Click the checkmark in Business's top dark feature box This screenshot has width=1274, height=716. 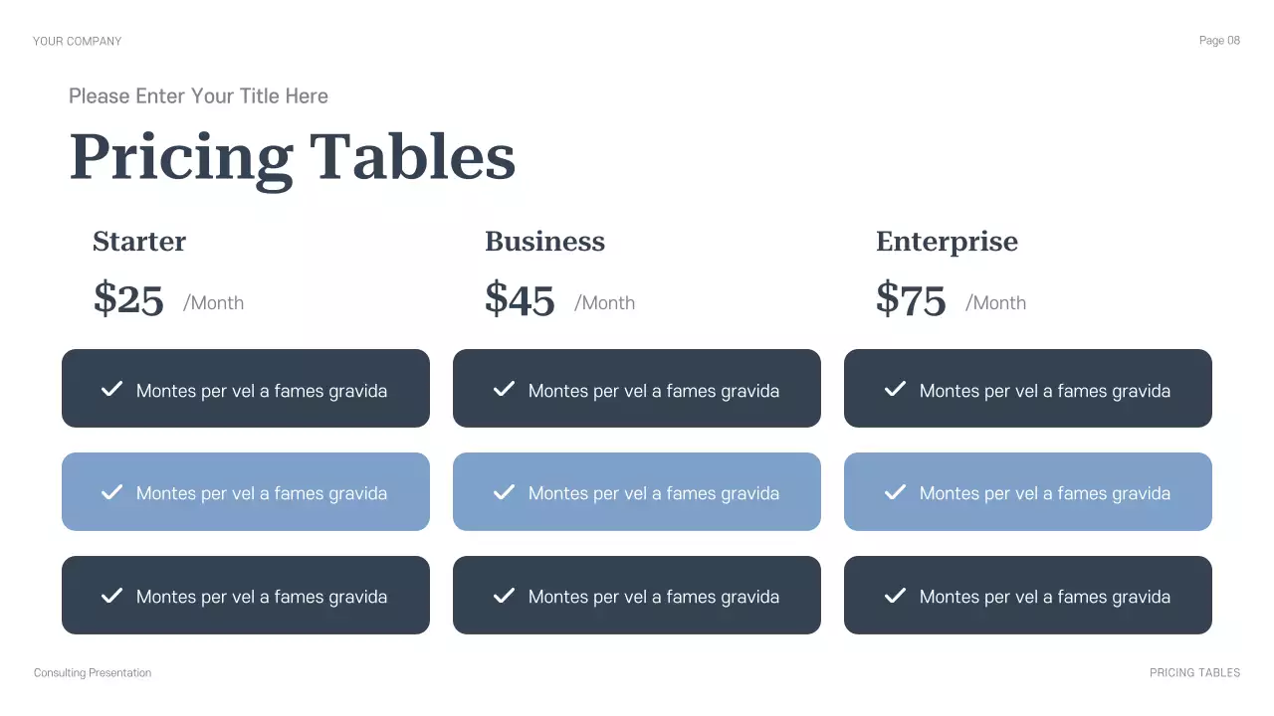(505, 389)
